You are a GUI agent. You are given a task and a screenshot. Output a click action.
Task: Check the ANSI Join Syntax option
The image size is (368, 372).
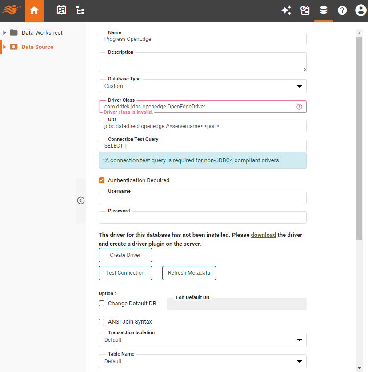point(101,321)
